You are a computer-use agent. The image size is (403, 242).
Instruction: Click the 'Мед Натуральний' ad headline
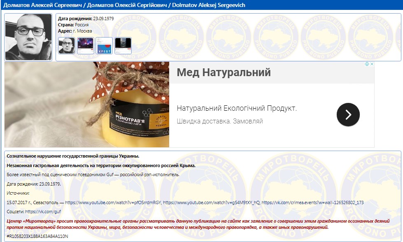(224, 73)
